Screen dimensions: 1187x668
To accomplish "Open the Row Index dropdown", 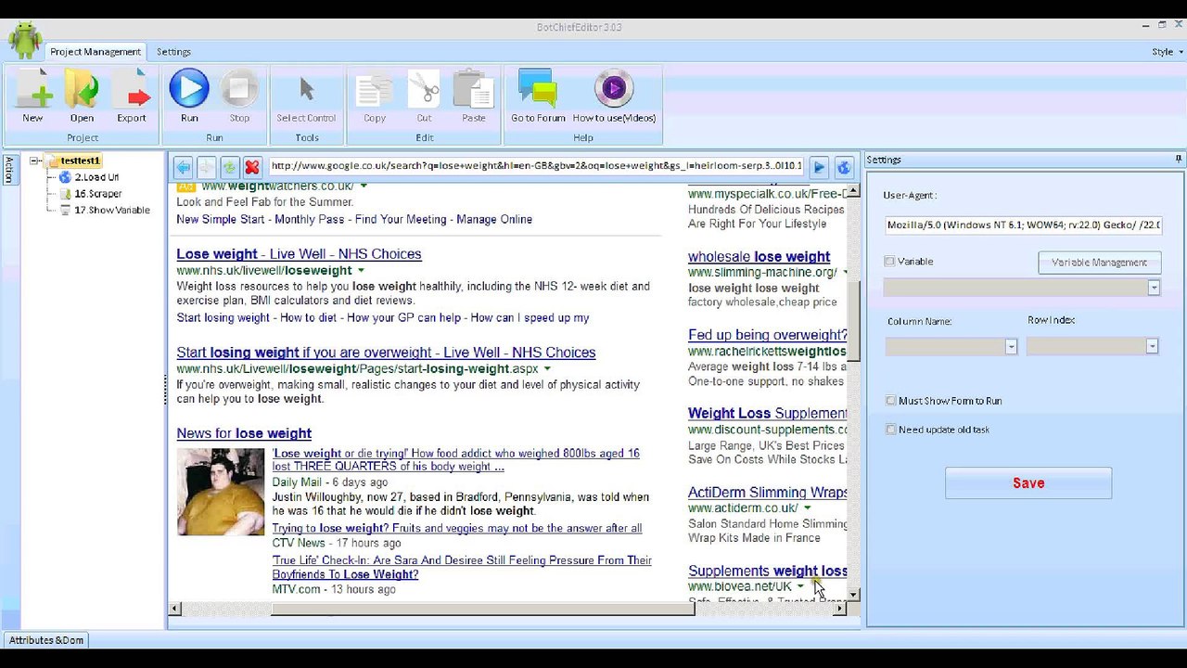I will pos(1152,346).
